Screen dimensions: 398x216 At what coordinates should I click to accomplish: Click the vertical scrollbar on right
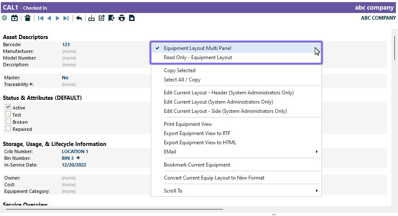point(395,48)
